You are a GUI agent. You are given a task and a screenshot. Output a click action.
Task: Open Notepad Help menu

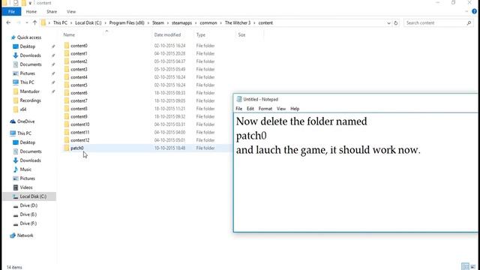[x=295, y=109]
